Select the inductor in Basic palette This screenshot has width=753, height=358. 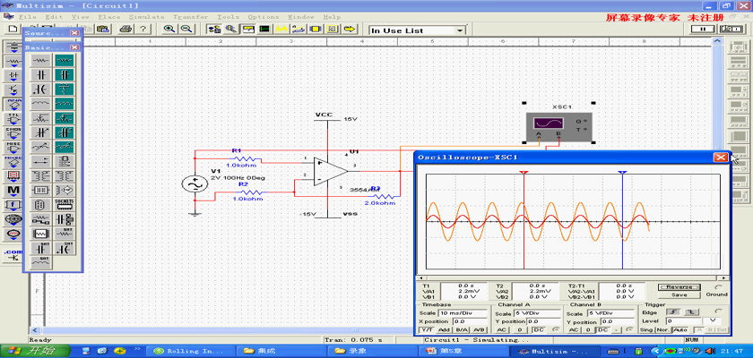(x=41, y=104)
